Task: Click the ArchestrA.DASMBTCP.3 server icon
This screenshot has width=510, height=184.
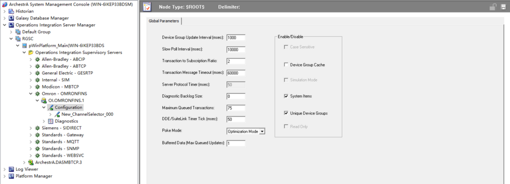Action: [x=31, y=162]
